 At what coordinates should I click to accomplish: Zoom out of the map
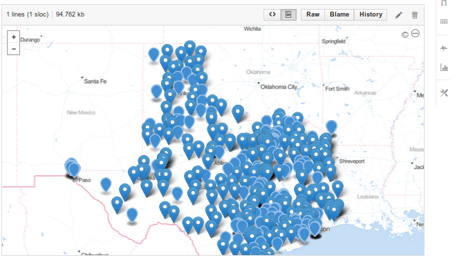pyautogui.click(x=14, y=49)
